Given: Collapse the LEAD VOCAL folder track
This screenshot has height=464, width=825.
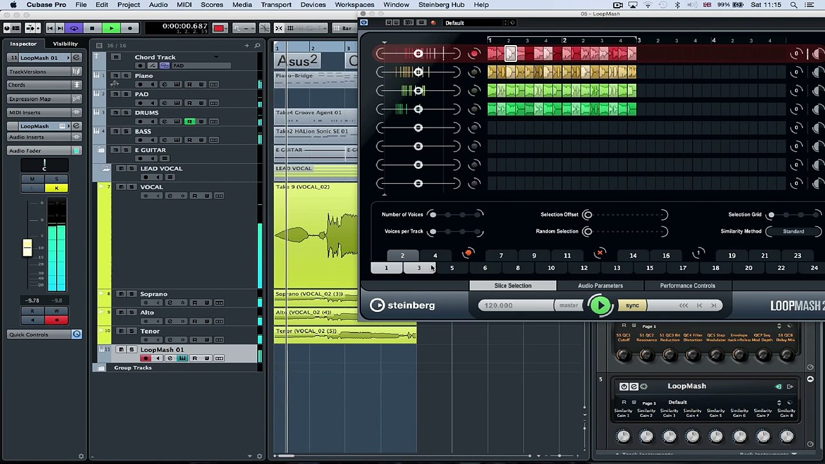Looking at the screenshot, I should click(106, 169).
